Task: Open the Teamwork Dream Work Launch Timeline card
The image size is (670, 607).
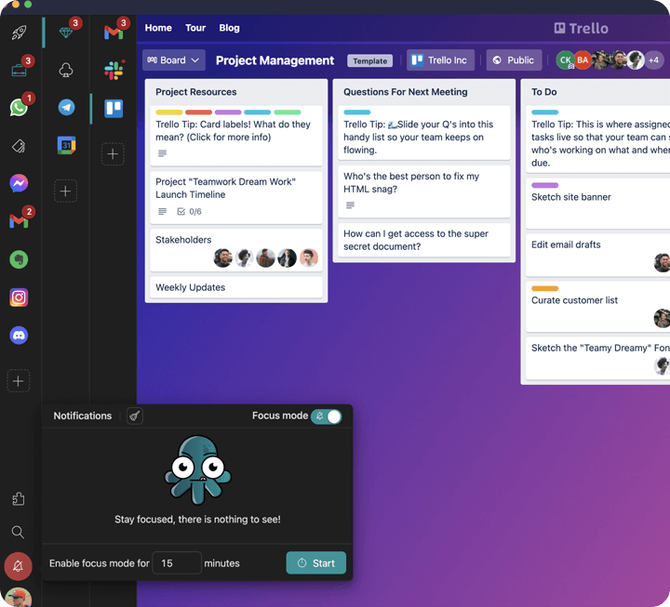Action: point(236,197)
